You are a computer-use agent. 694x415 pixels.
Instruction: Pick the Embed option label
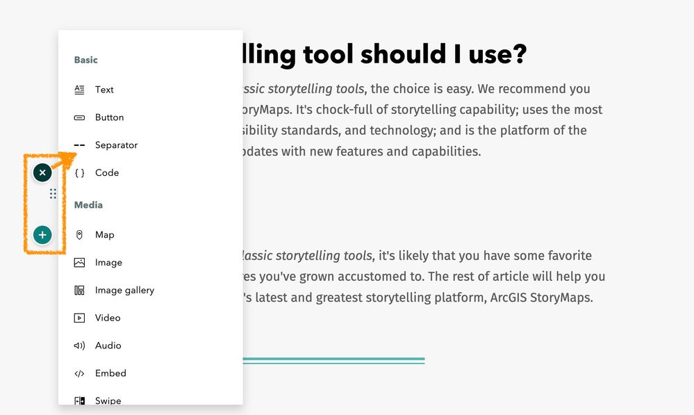[x=110, y=373]
